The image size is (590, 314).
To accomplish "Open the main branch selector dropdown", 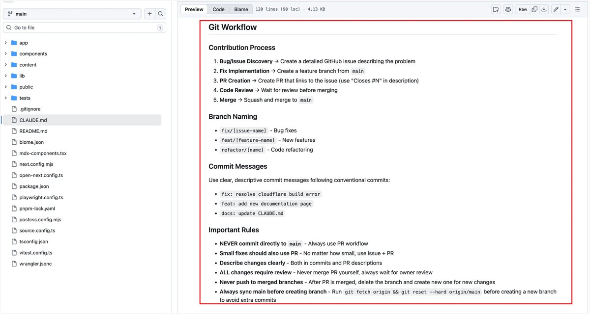I will click(x=72, y=14).
